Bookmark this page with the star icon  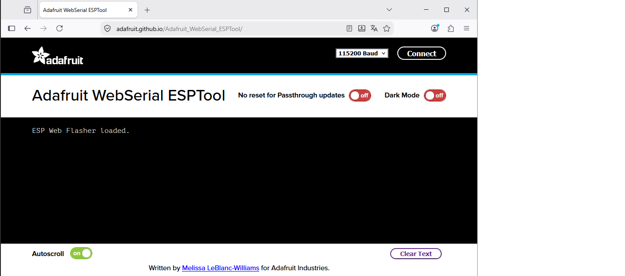pyautogui.click(x=387, y=28)
